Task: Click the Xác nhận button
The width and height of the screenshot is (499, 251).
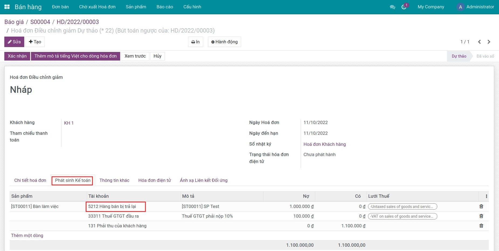Action: point(17,56)
